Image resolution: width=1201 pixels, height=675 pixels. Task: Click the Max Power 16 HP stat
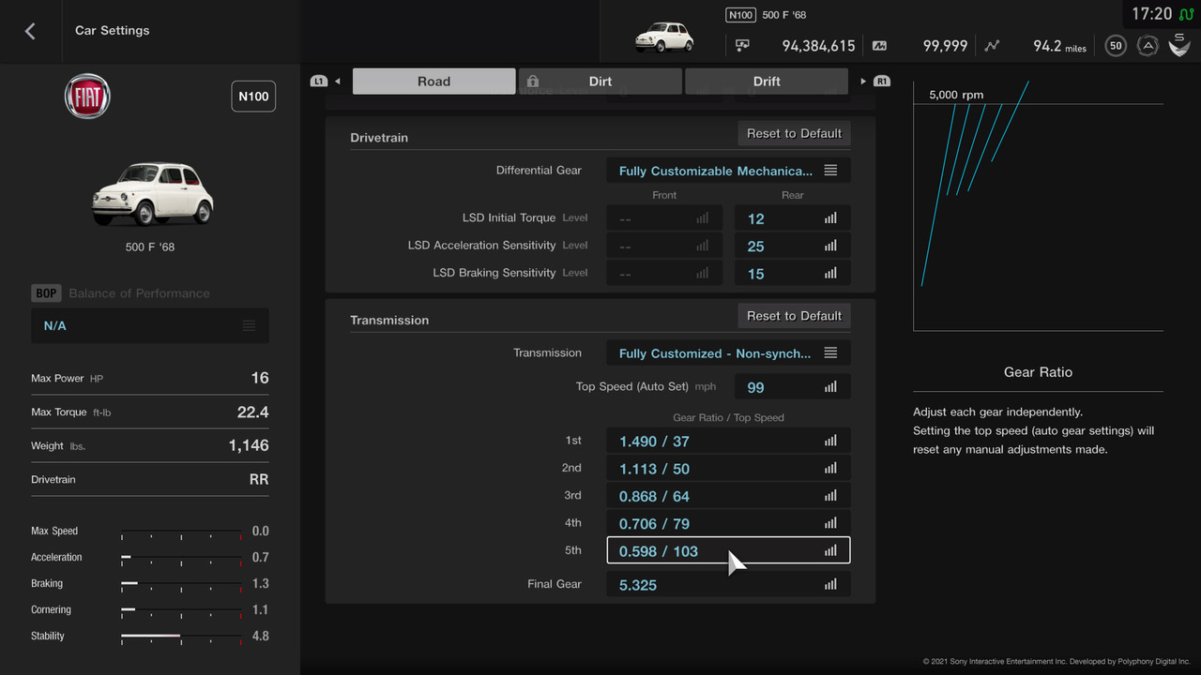150,378
